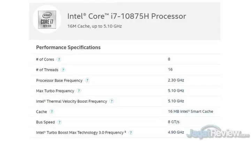Click the 4.90 GHz Turbo Boost Max value
The image size is (251, 141).
pyautogui.click(x=176, y=133)
